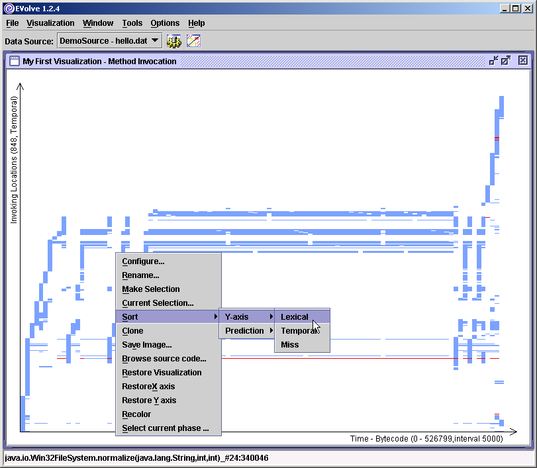Click the tall blue bar at plot top-right
The width and height of the screenshot is (537, 468).
501,107
